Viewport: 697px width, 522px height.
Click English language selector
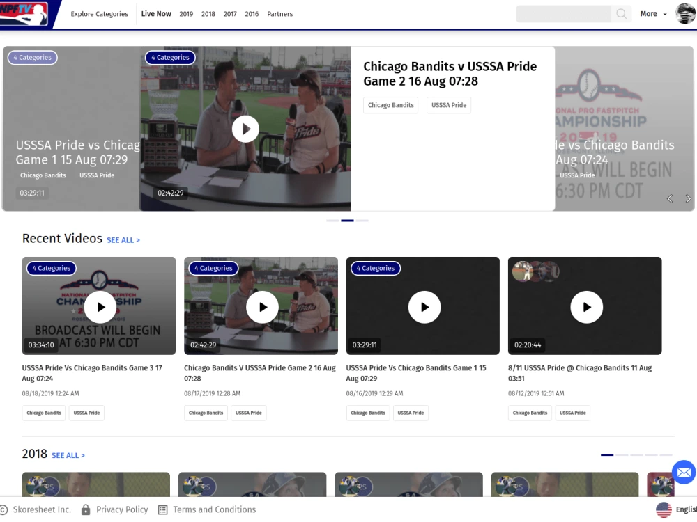[x=686, y=509]
